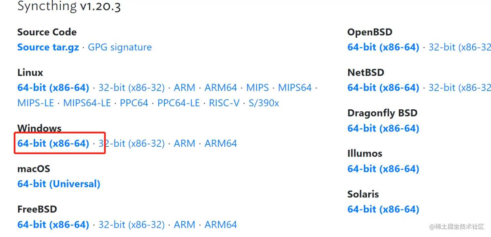Screen dimensions: 491x237
Task: Open the GPG signature link
Action: click(x=120, y=47)
